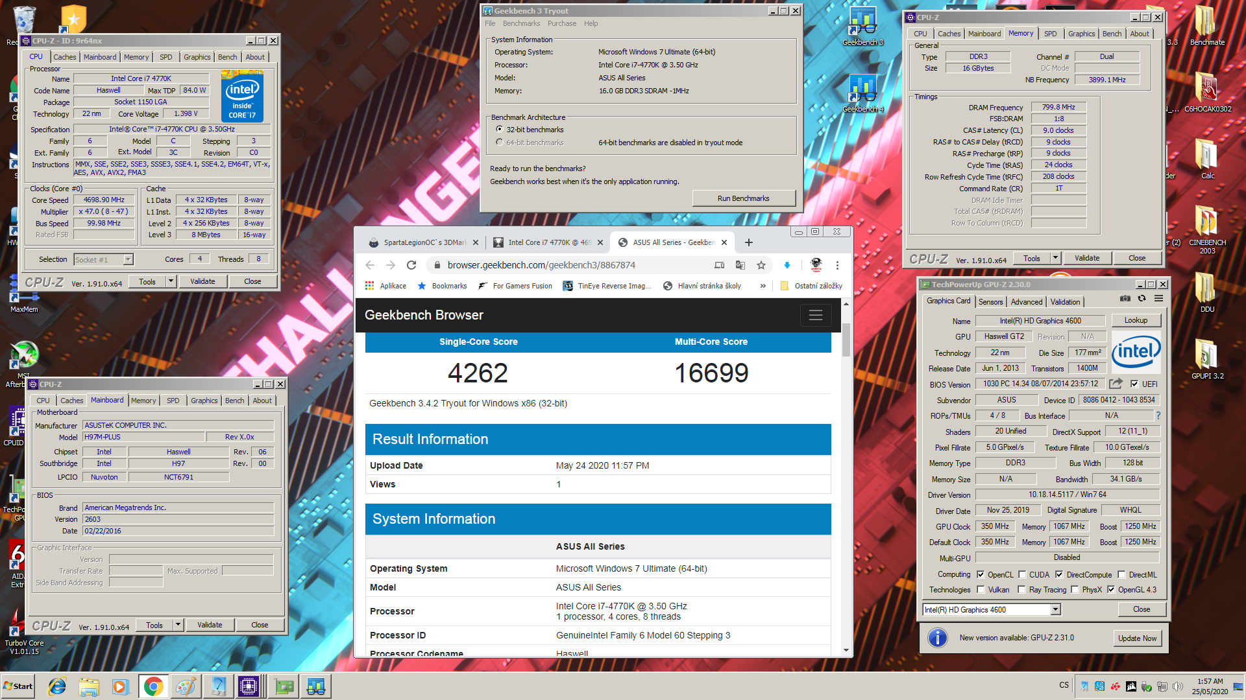
Task: Reload the Geekbench page in Chrome
Action: pyautogui.click(x=411, y=265)
